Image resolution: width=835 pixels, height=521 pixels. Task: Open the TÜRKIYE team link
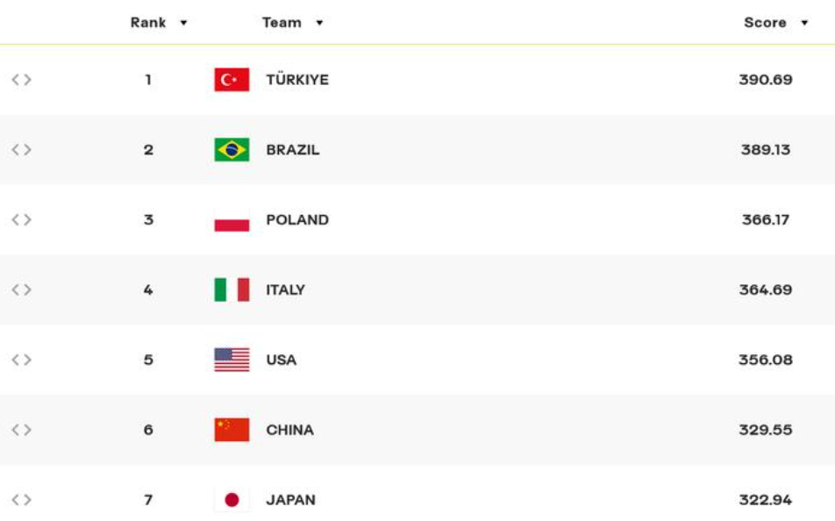coord(297,79)
